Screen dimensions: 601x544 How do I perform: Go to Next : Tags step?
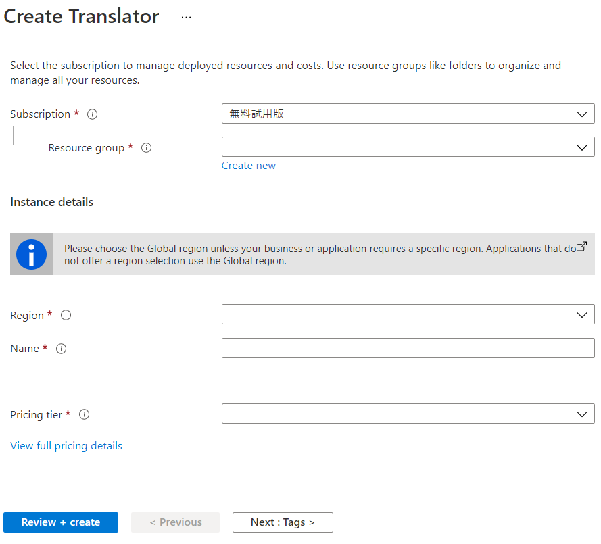(x=283, y=522)
